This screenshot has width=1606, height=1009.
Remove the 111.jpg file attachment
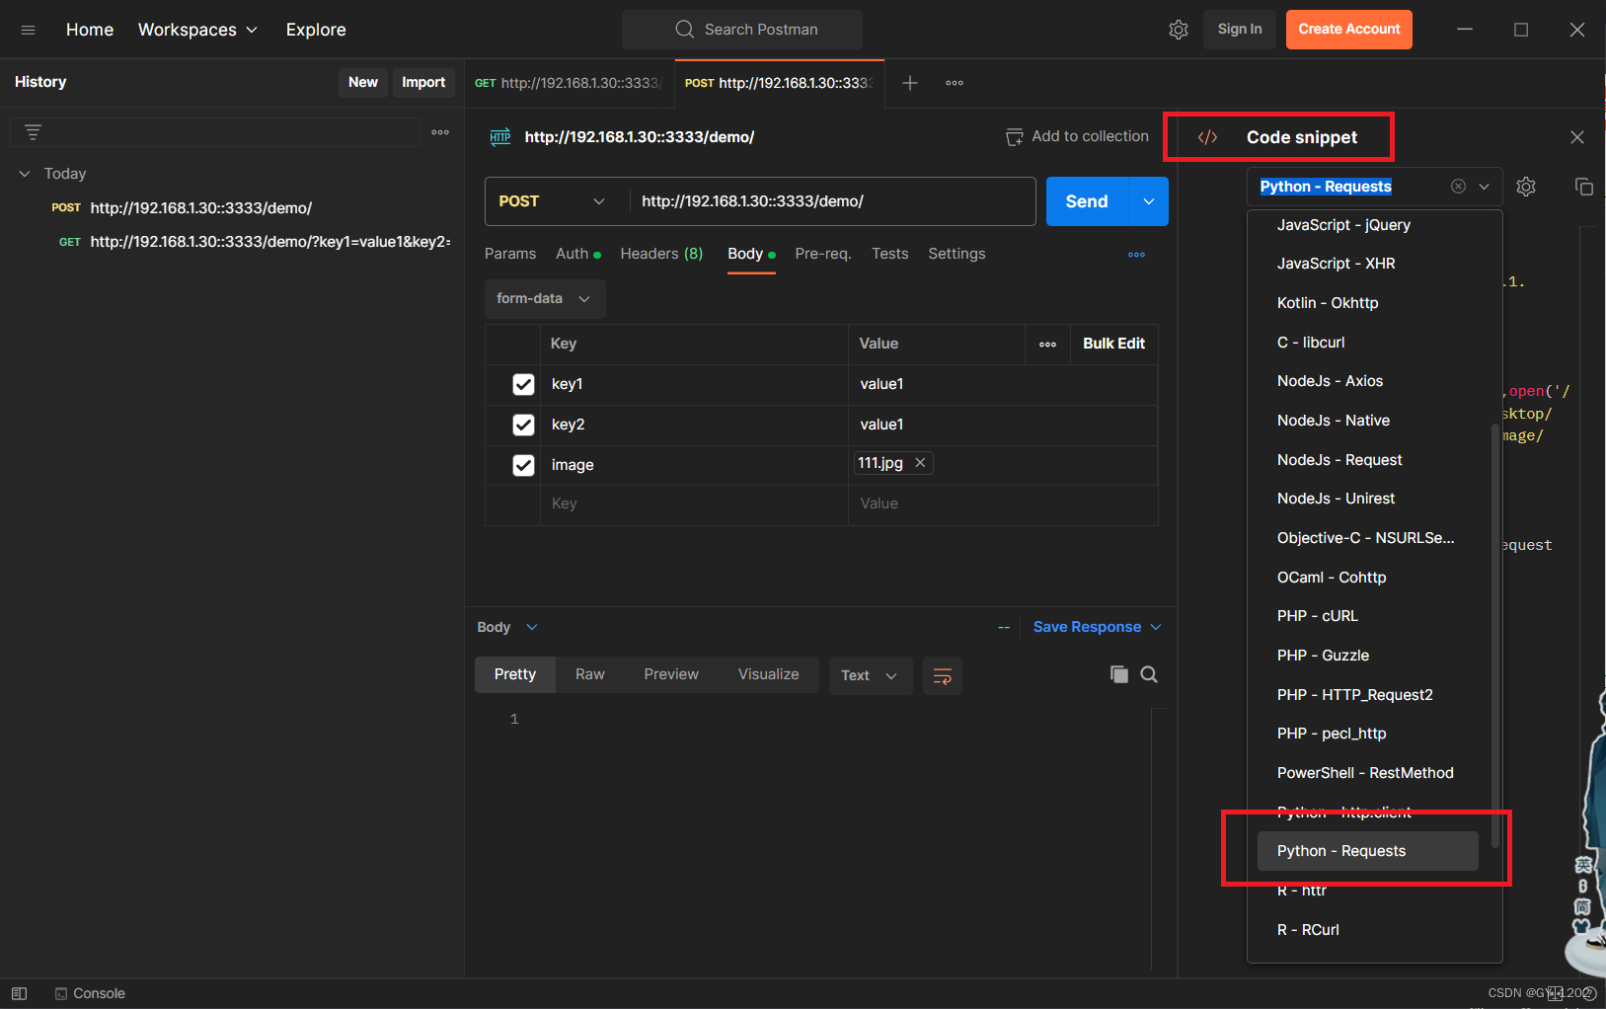click(920, 463)
